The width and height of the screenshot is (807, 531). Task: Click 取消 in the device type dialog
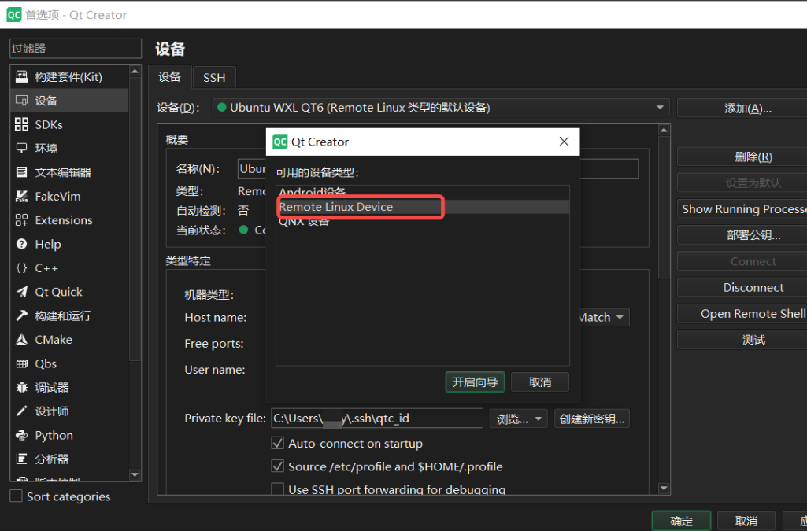[x=540, y=382]
